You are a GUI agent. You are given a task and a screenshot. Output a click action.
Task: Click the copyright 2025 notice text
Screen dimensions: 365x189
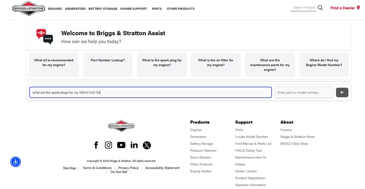[121, 161]
